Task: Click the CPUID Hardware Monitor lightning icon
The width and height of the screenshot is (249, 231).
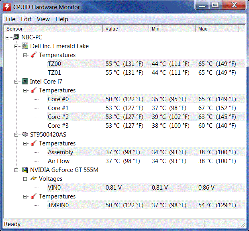Action: pos(7,7)
